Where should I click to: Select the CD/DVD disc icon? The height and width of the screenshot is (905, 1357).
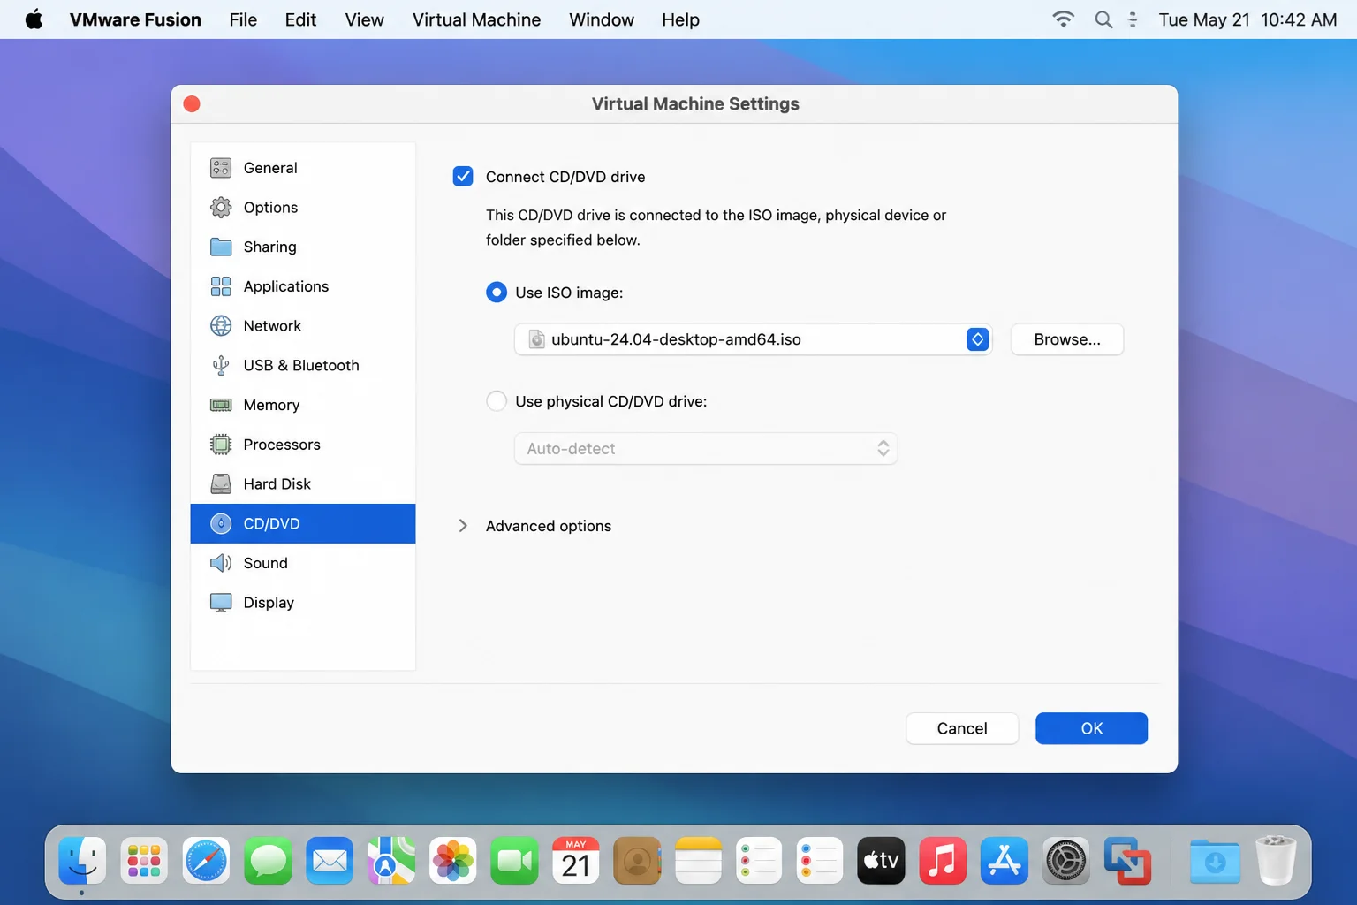pyautogui.click(x=221, y=524)
